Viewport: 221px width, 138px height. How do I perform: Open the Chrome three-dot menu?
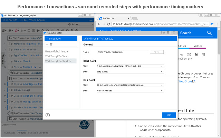point(217,24)
